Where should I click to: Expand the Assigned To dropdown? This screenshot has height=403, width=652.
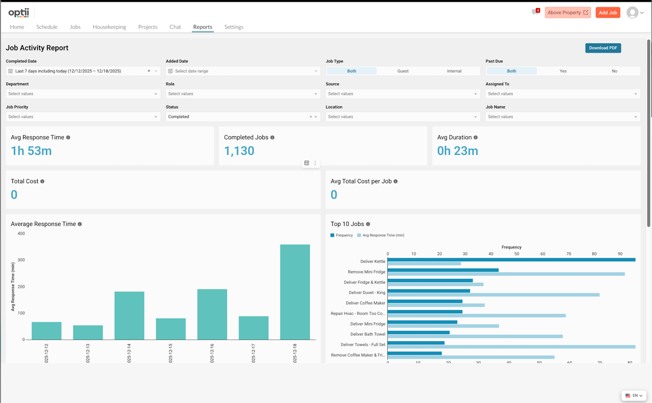(x=562, y=93)
